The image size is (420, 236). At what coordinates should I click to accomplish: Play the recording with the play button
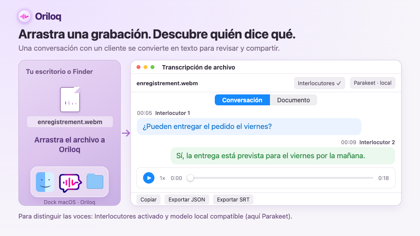click(149, 178)
